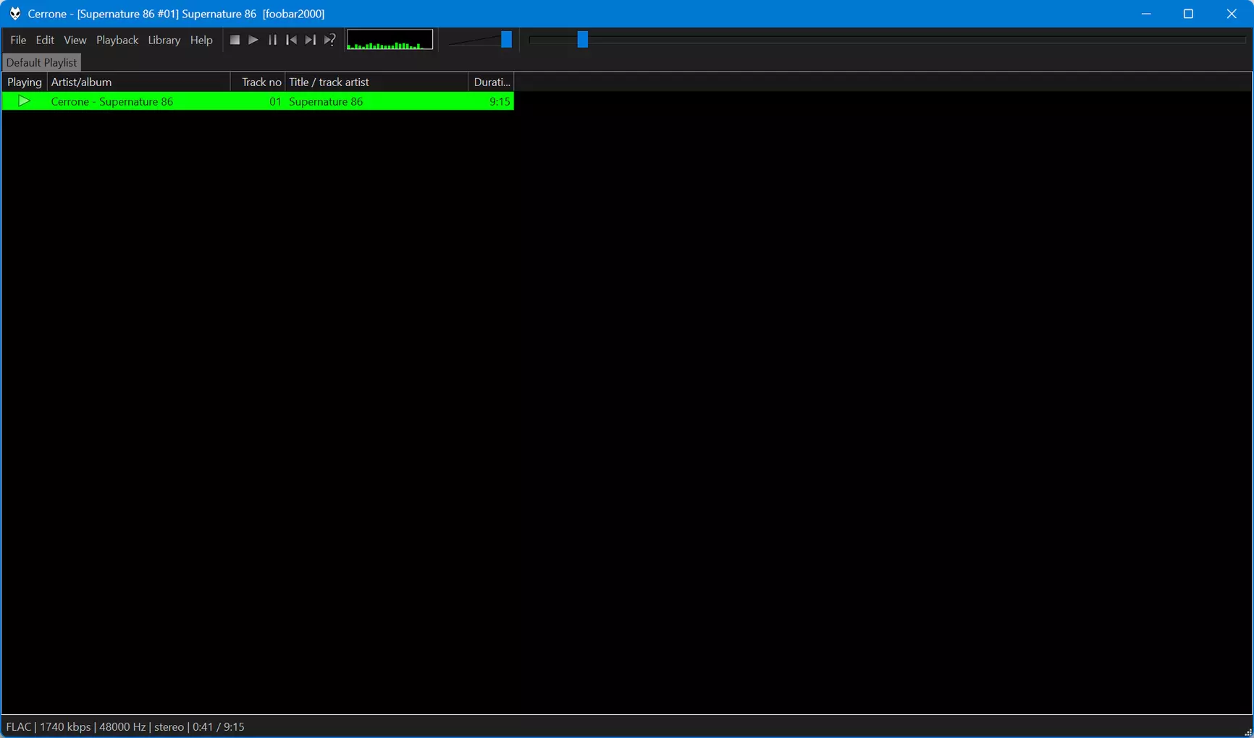1254x738 pixels.
Task: Sort by the Artist/album column header
Action: 138,82
